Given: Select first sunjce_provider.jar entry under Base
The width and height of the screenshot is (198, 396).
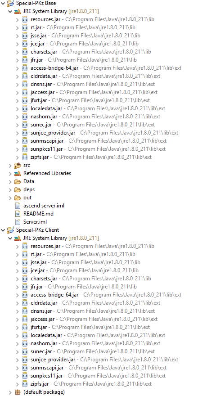Looking at the screenshot, I should 104,133.
